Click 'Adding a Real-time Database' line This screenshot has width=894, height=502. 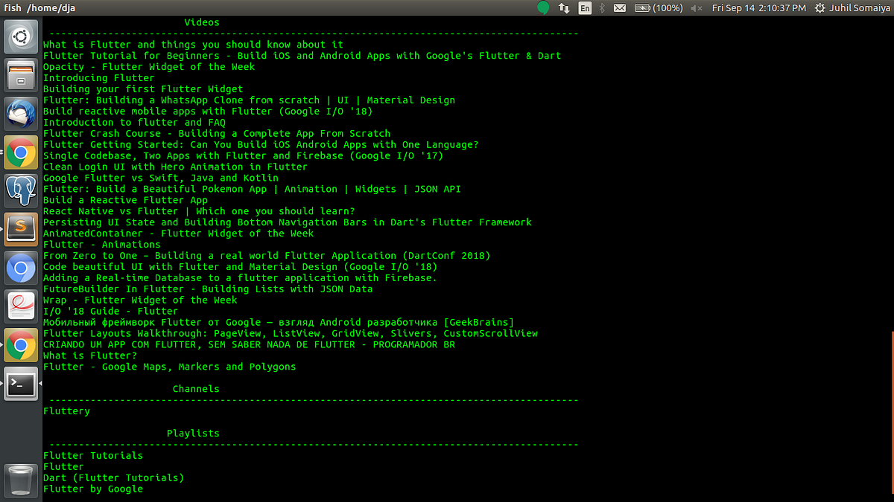click(x=240, y=278)
